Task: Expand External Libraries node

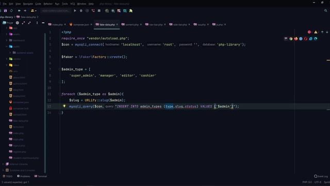Action: [x=3, y=164]
